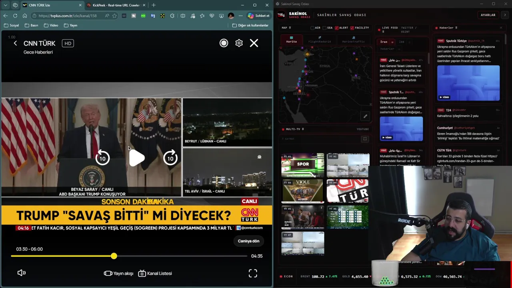Open the Cumhuriyet news item
512x288 pixels.
[468, 133]
